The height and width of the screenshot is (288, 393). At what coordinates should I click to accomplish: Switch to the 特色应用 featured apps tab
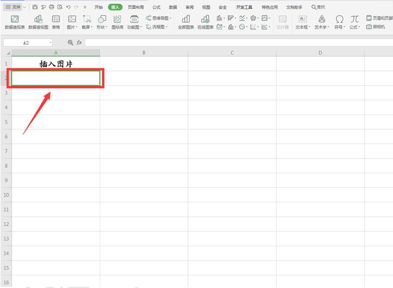[x=270, y=7]
